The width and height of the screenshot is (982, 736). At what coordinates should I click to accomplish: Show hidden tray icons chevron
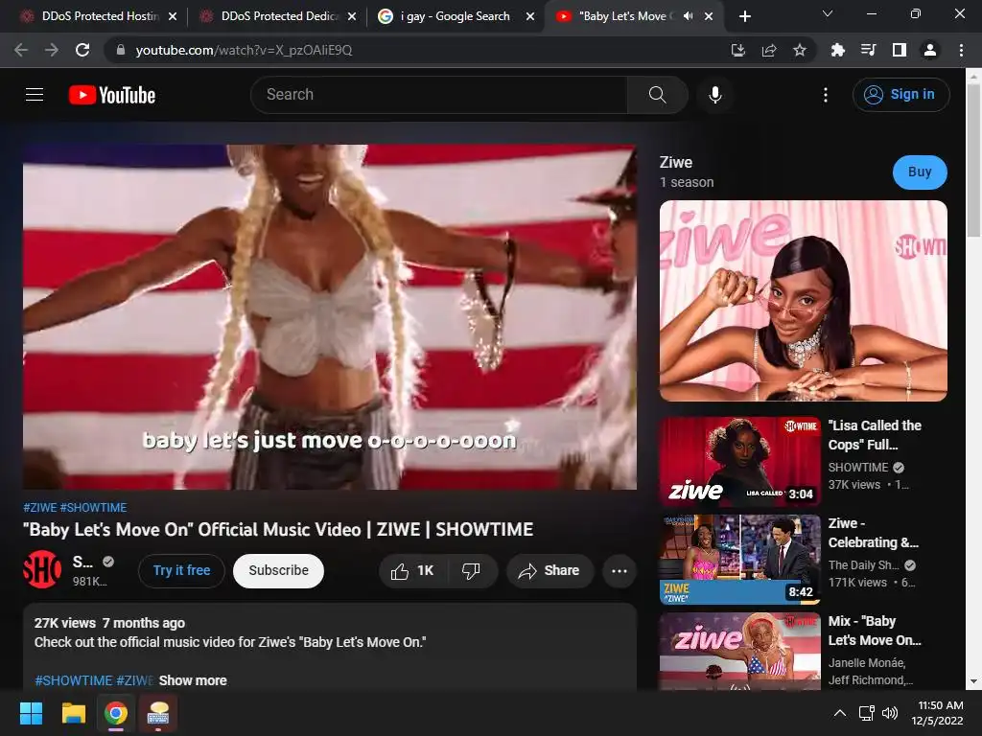(840, 713)
